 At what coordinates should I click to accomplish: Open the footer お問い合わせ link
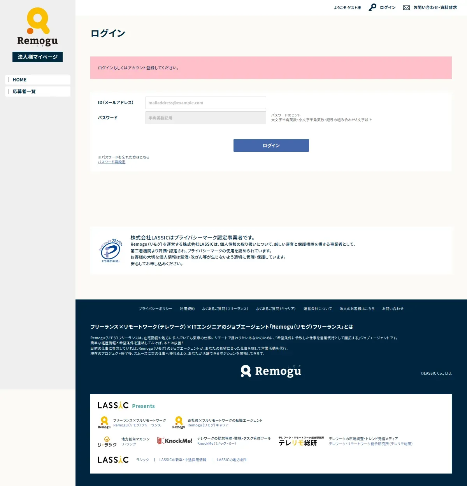click(x=393, y=309)
